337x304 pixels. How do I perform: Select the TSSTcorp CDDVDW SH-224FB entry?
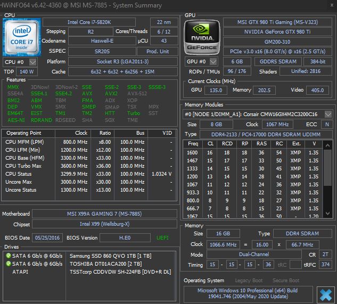[x=89, y=272]
